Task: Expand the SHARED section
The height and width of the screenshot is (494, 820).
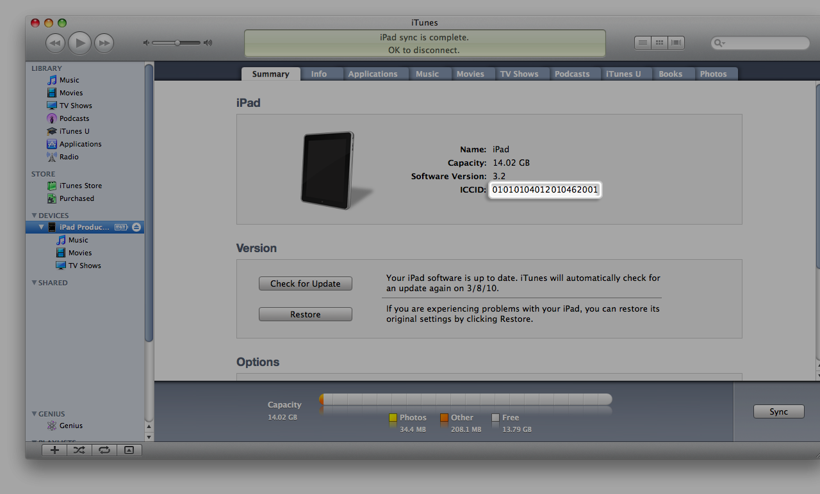Action: tap(35, 283)
